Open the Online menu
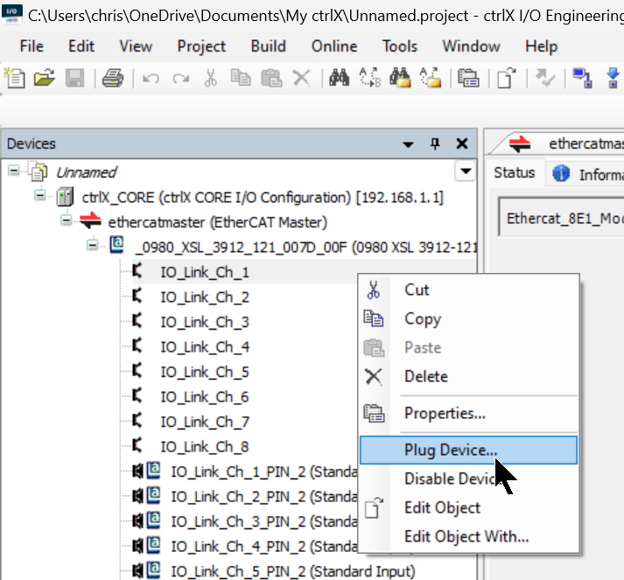 334,46
